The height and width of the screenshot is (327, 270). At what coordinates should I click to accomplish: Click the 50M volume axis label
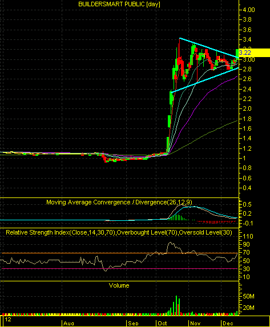(x=248, y=296)
